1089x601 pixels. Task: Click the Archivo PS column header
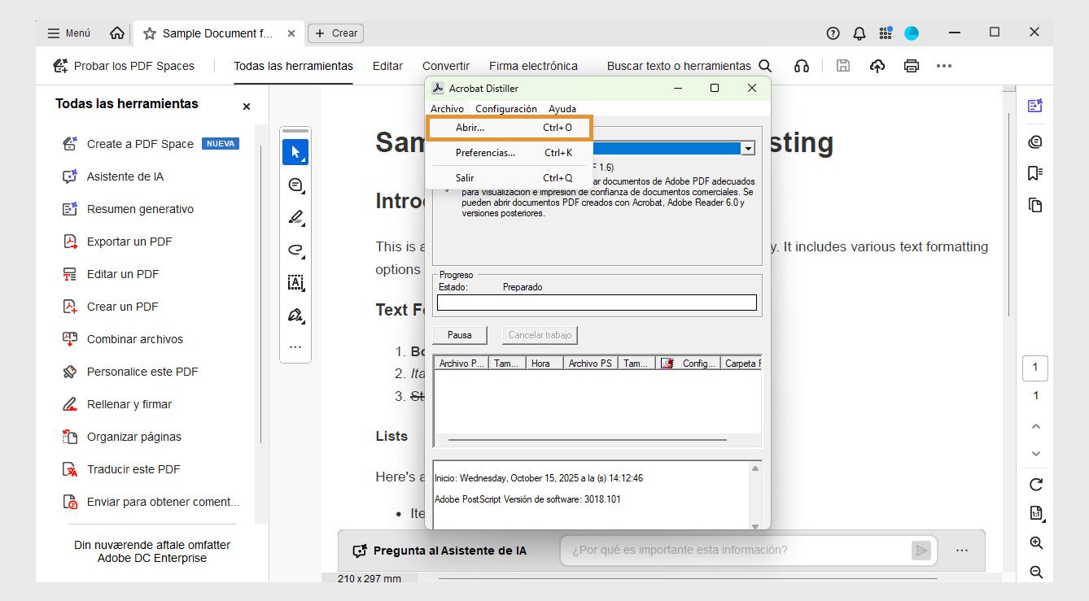(x=590, y=364)
